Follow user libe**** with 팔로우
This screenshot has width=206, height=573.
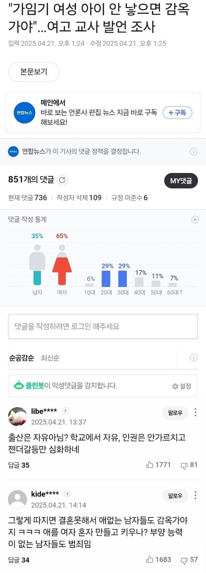(x=175, y=413)
